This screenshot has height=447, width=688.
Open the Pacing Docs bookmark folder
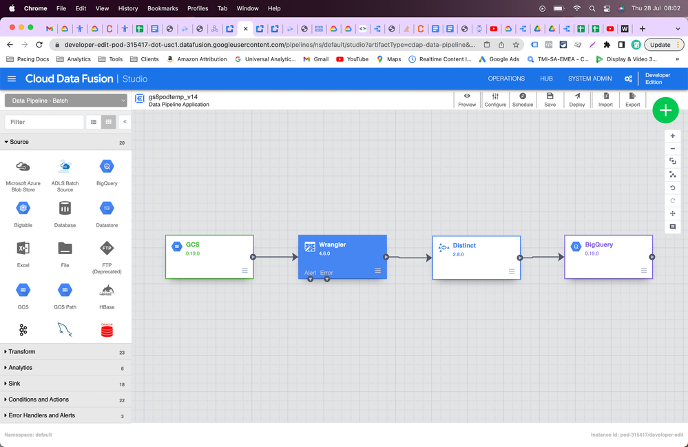pyautogui.click(x=28, y=59)
